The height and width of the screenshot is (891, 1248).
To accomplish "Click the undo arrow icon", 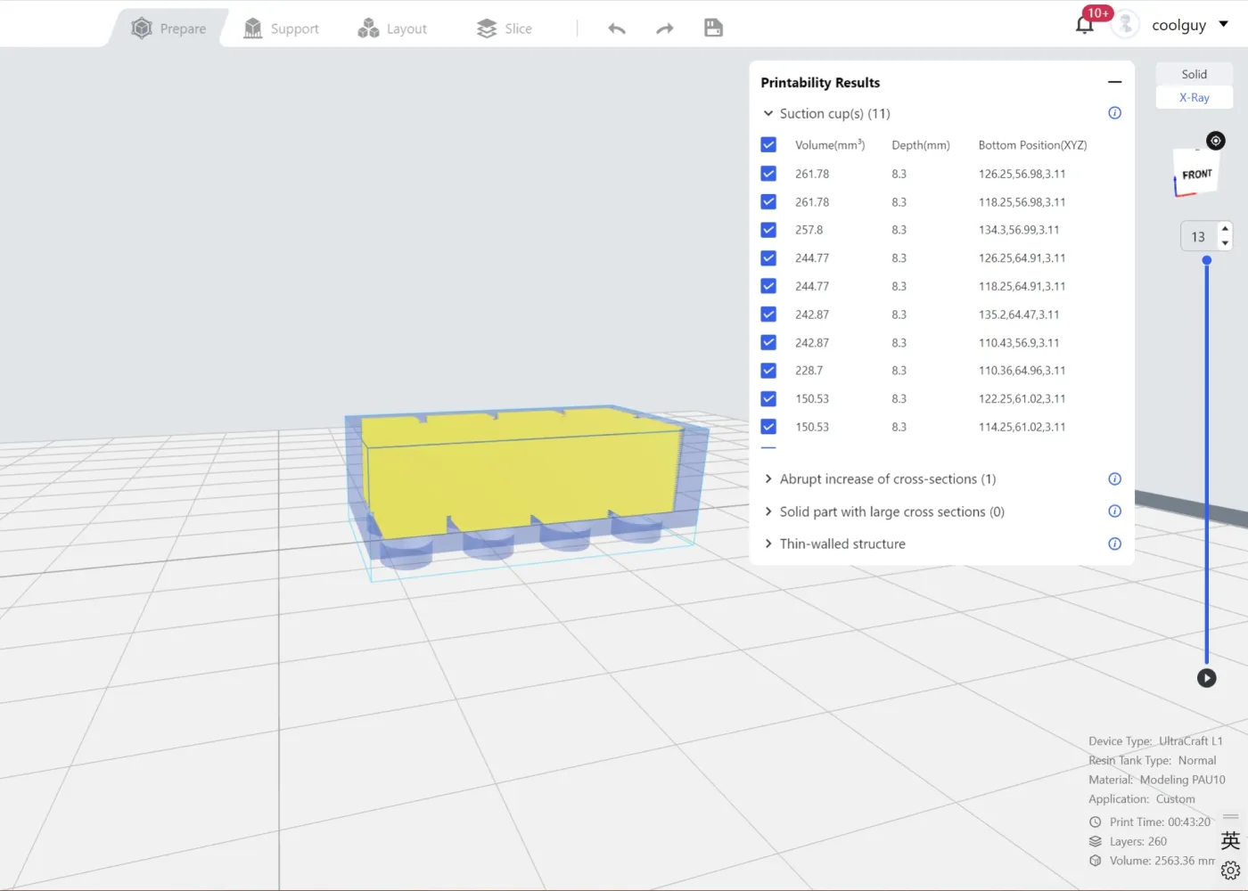I will [617, 29].
